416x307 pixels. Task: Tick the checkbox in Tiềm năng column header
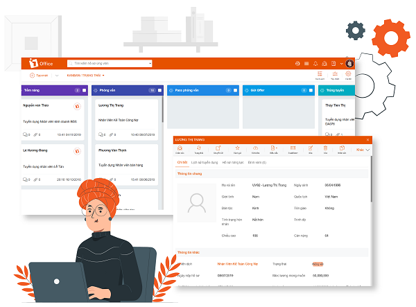[85, 90]
